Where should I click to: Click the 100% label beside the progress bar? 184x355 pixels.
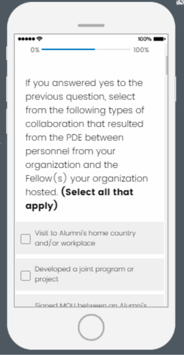point(141,50)
